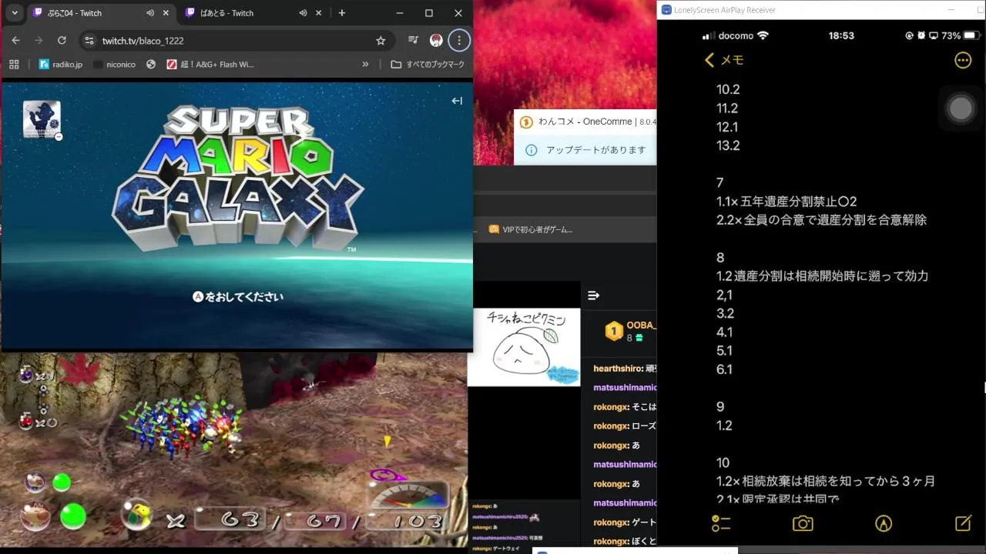Click the わんコメ - OneComme notification icon
The image size is (986, 554).
(526, 122)
